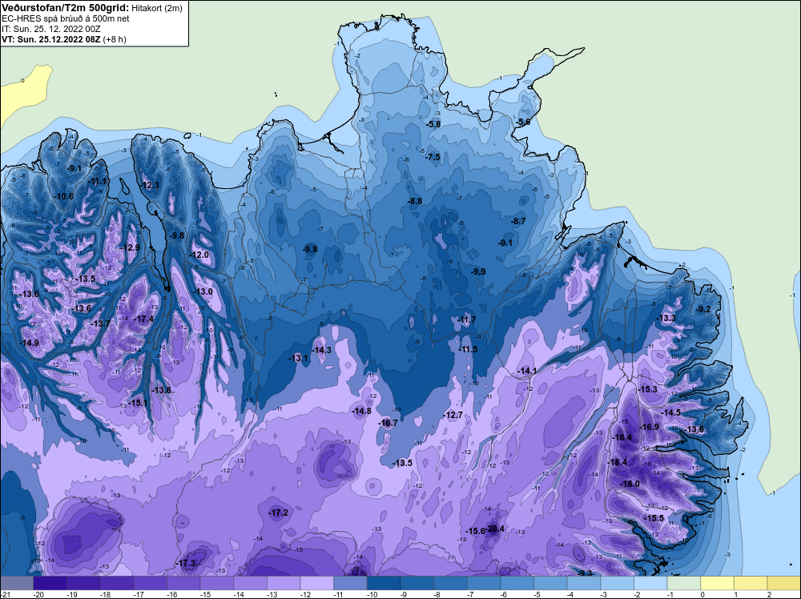Click the -15.6 temperature value
Screen dimensions: 801x599
pos(474,531)
